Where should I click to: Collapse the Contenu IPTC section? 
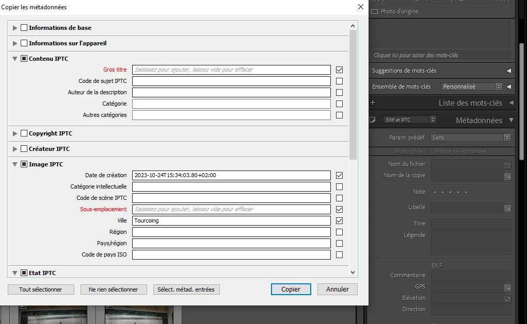(x=15, y=59)
